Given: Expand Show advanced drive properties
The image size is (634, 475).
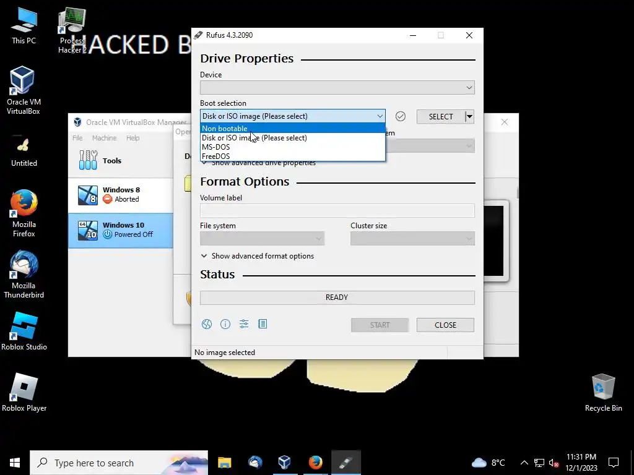Looking at the screenshot, I should pyautogui.click(x=259, y=163).
